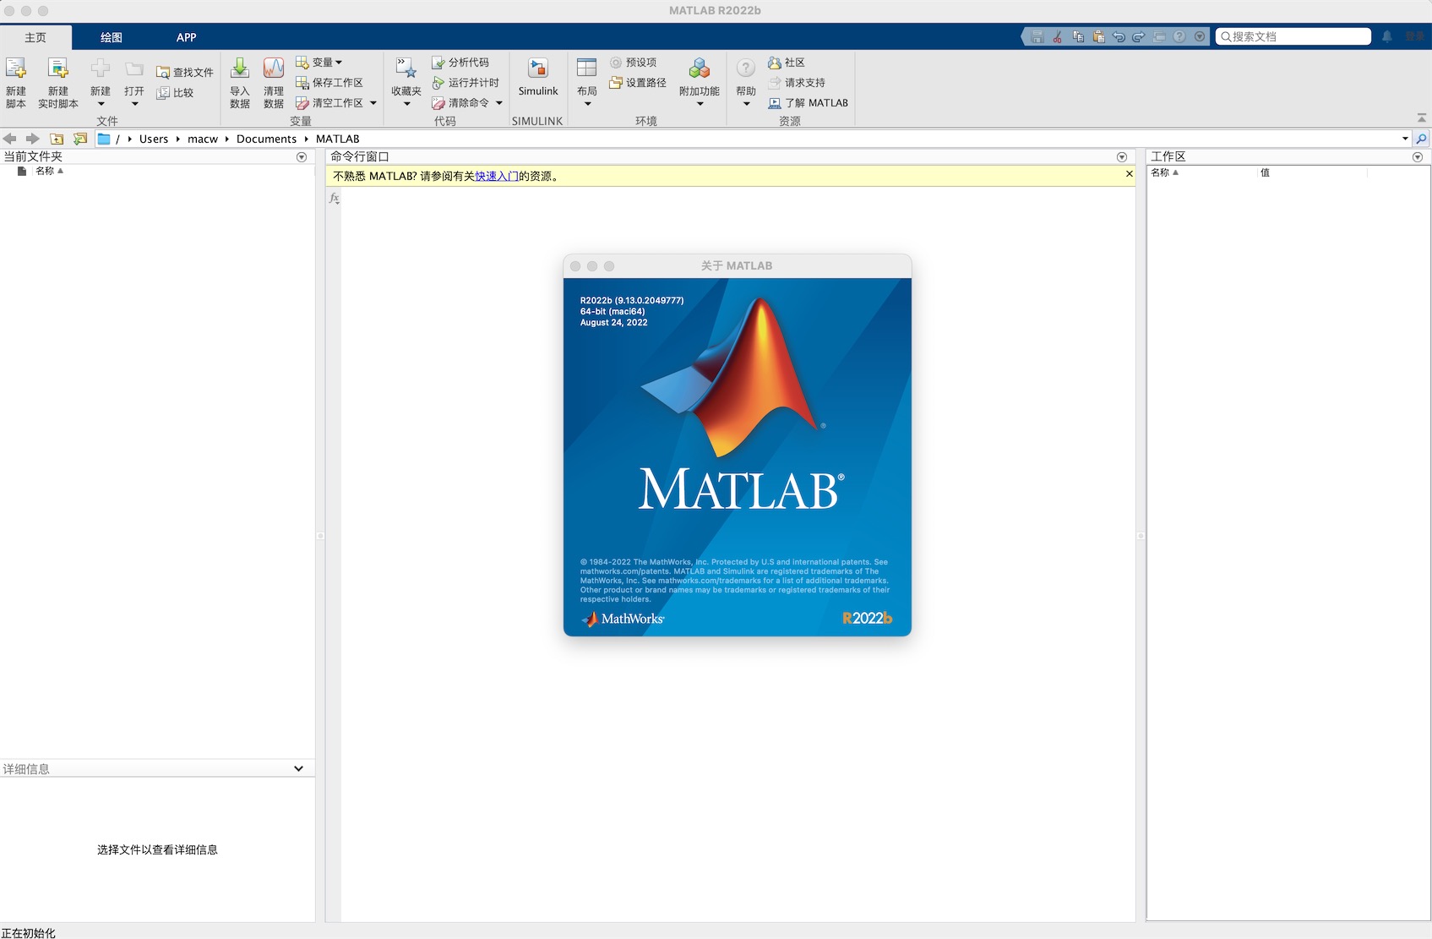Collapse the toolstrip with the minimize arrow
Image resolution: width=1432 pixels, height=939 pixels.
click(1422, 118)
